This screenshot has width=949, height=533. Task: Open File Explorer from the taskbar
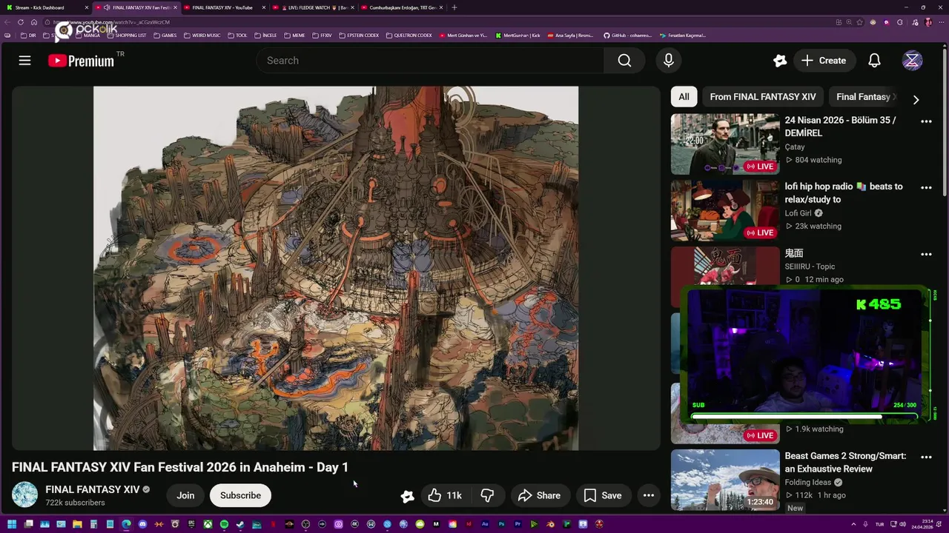point(77,524)
